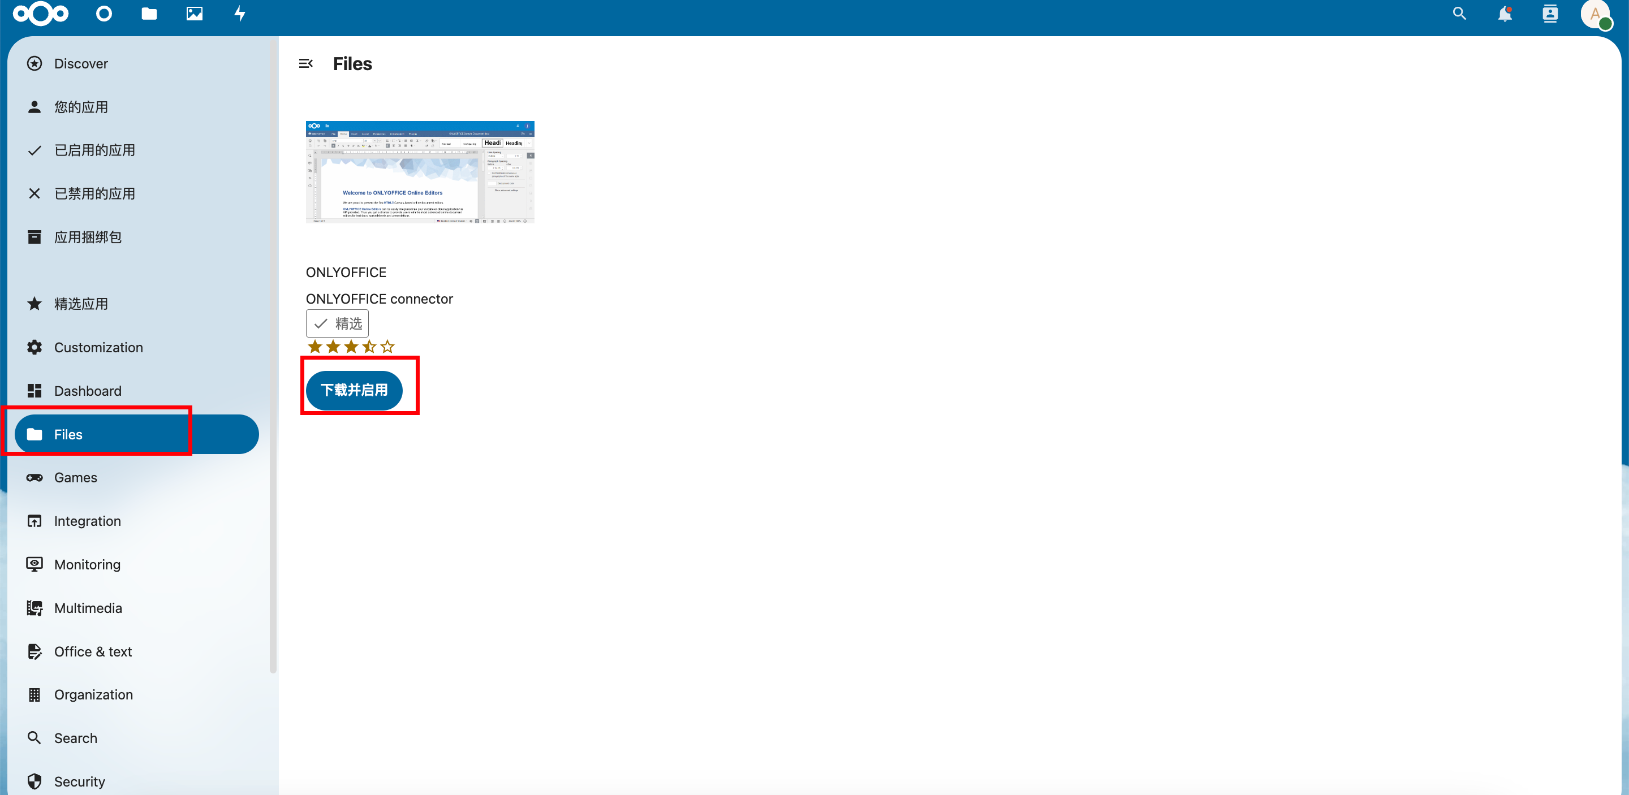The height and width of the screenshot is (795, 1629).
Task: Select Security category
Action: 136,782
